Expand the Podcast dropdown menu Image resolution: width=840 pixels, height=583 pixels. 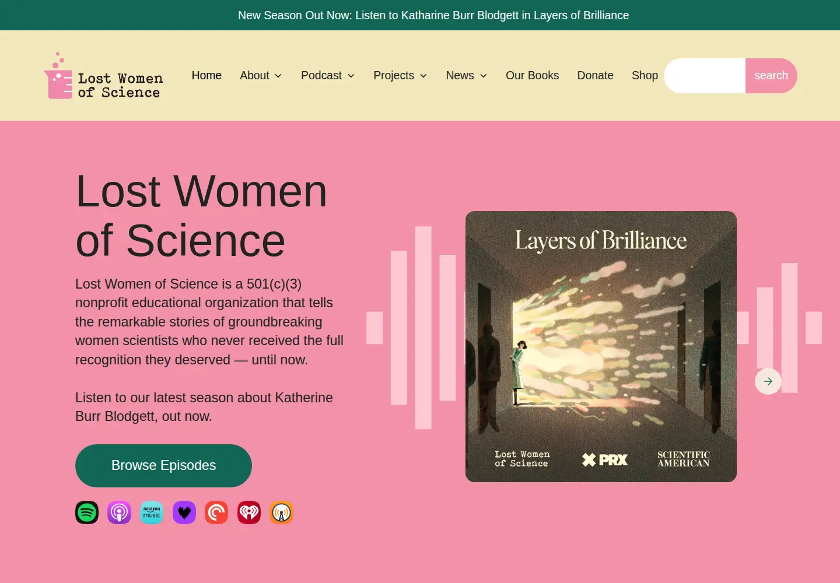(x=328, y=75)
